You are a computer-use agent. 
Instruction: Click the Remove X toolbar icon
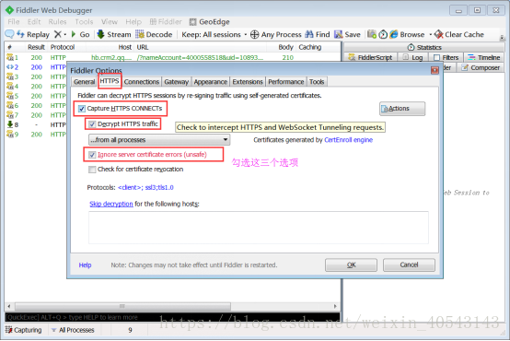58,34
